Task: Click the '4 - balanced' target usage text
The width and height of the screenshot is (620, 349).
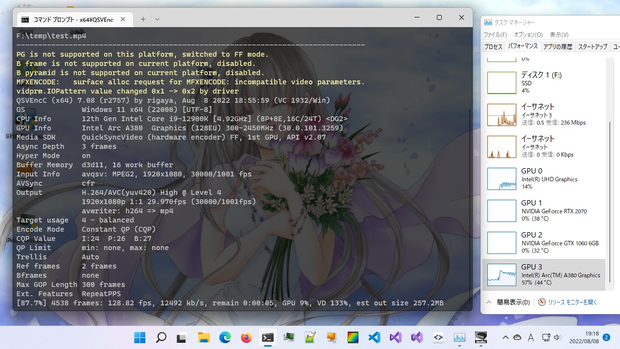Action: coord(108,220)
